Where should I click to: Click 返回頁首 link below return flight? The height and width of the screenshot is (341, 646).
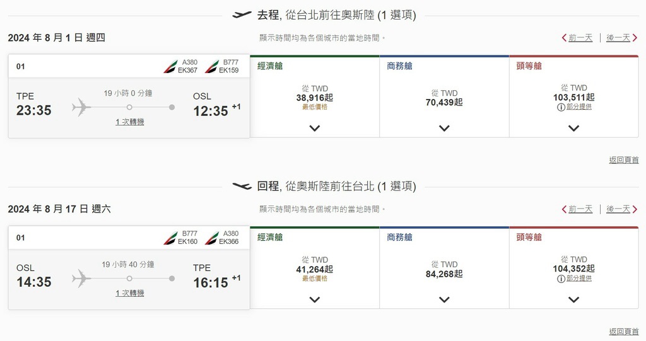tap(623, 332)
